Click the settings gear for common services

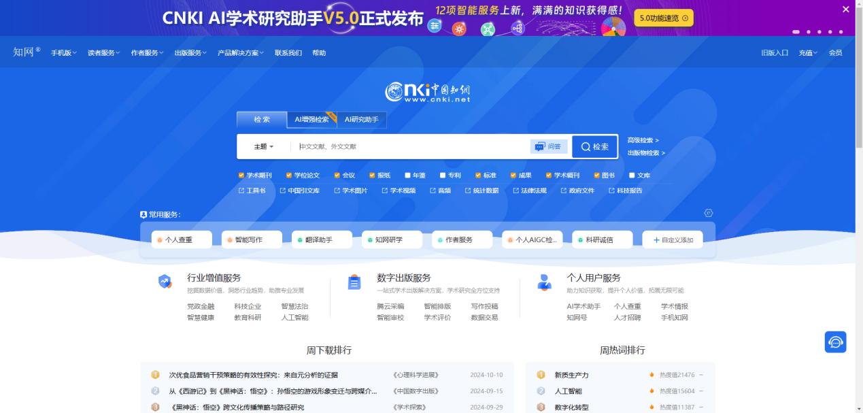[709, 213]
